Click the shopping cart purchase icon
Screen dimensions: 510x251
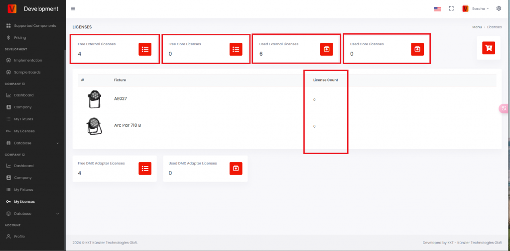coord(489,48)
